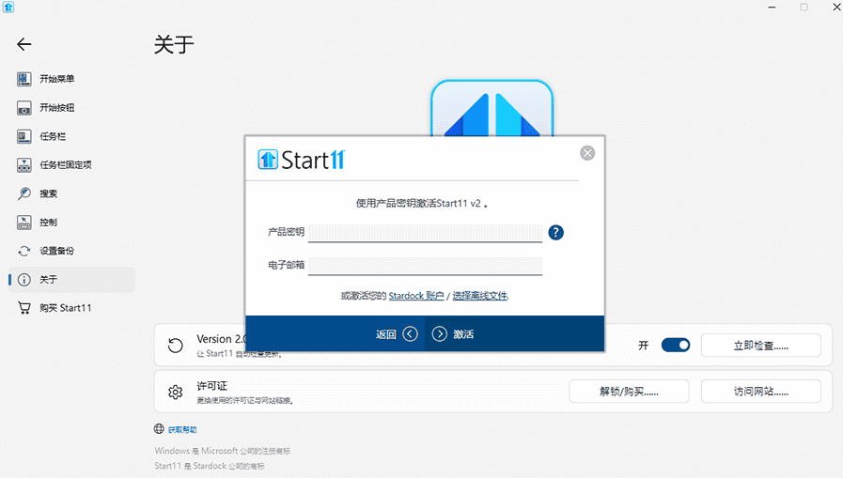Click the License (许可证) gear icon
Image resolution: width=843 pixels, height=478 pixels.
(x=175, y=392)
